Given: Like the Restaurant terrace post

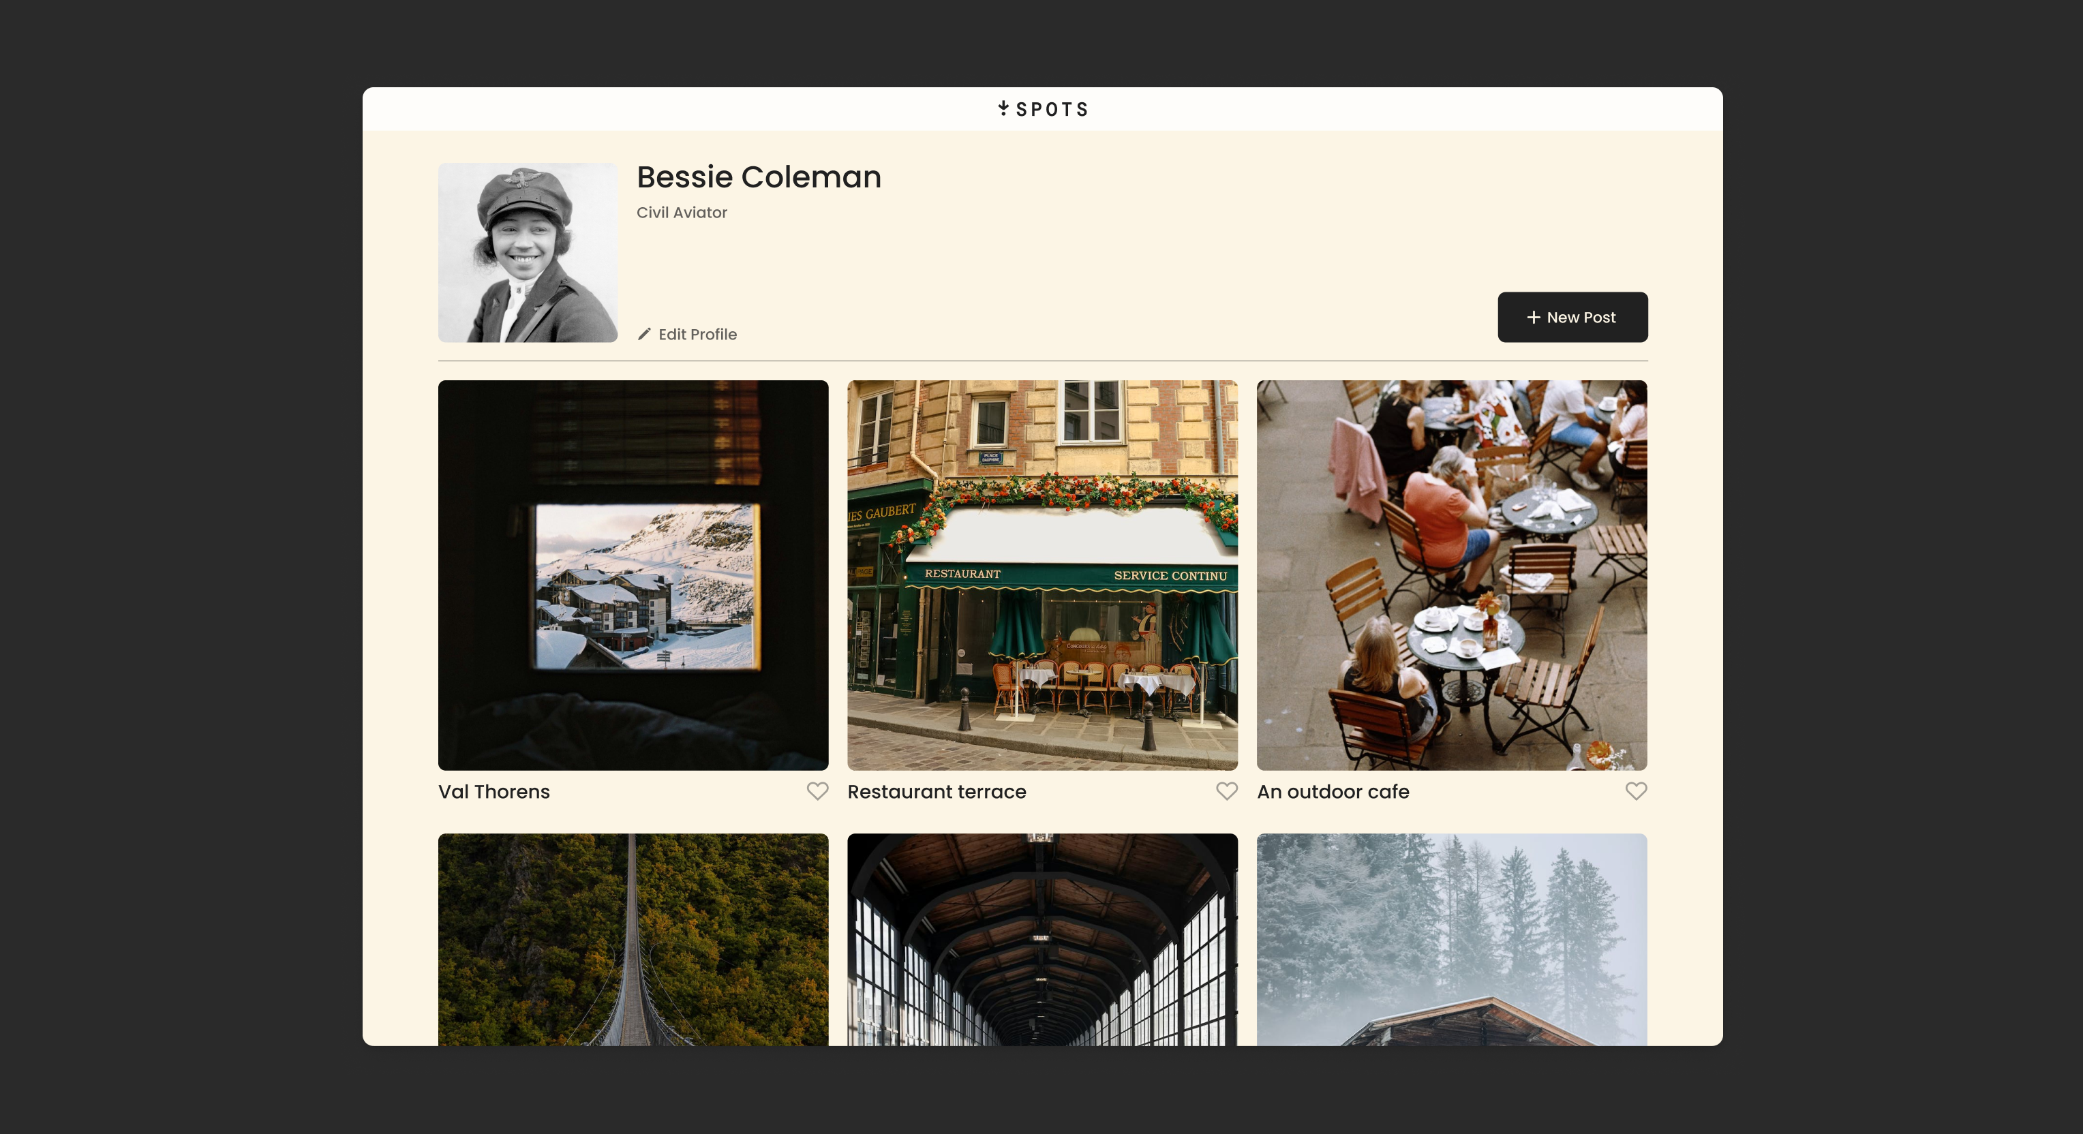Looking at the screenshot, I should 1227,791.
